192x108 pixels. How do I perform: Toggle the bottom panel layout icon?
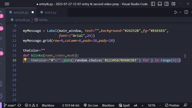[x=160, y=4]
